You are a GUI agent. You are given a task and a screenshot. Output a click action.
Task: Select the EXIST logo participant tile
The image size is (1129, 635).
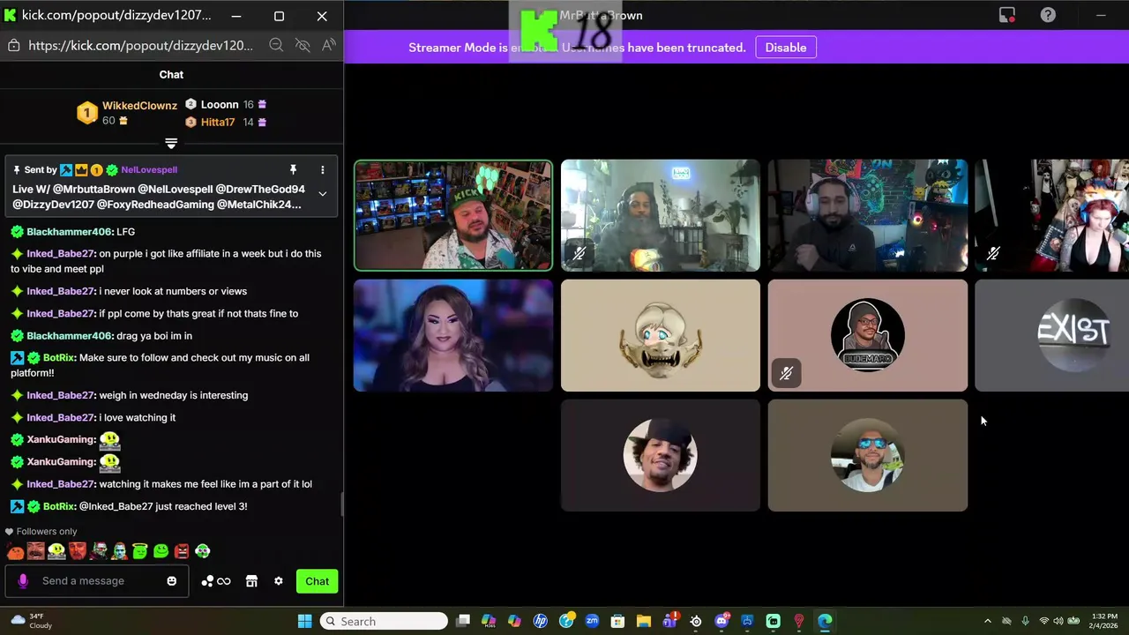pos(1051,335)
